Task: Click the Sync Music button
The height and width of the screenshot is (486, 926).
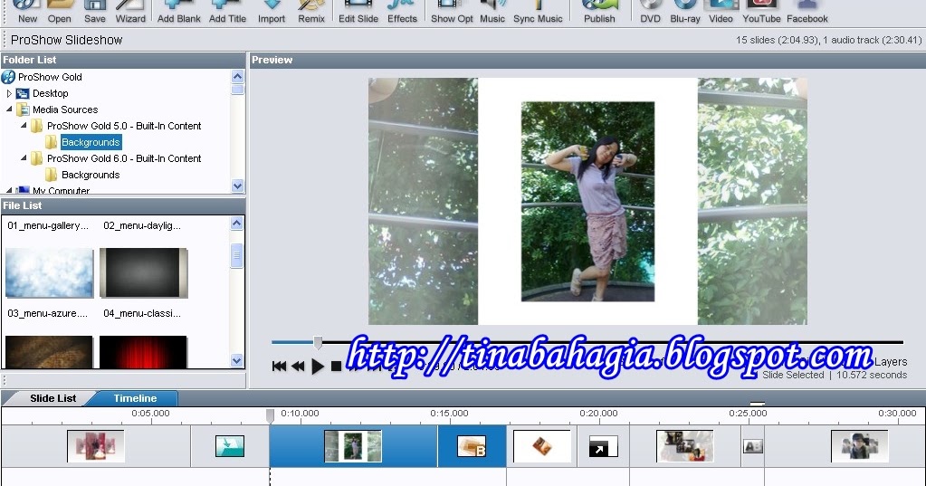Action: point(538,12)
